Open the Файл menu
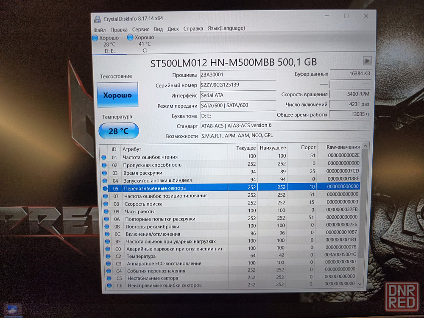This screenshot has height=318, width=424. click(100, 29)
